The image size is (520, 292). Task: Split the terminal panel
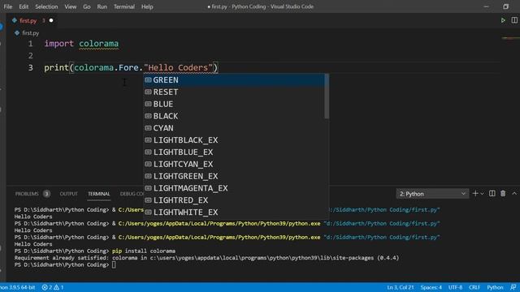tap(492, 194)
